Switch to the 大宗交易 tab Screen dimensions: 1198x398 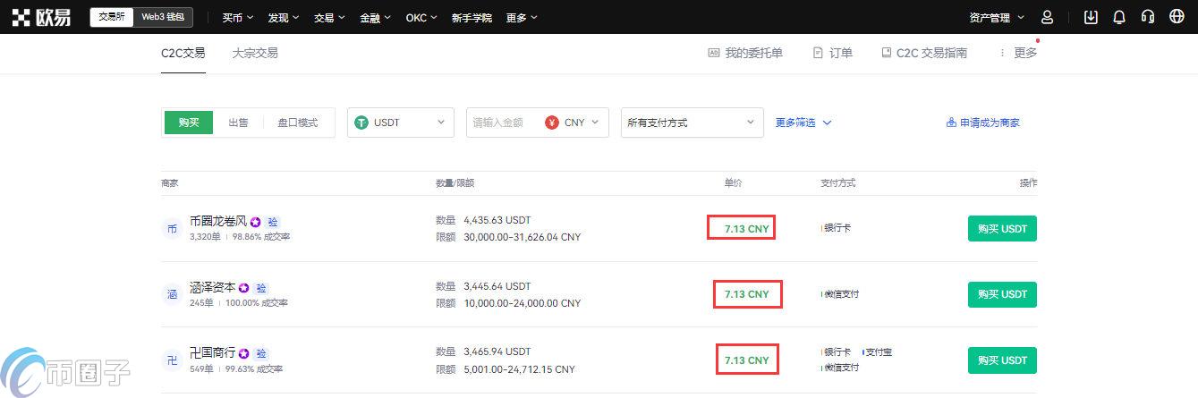pos(255,53)
